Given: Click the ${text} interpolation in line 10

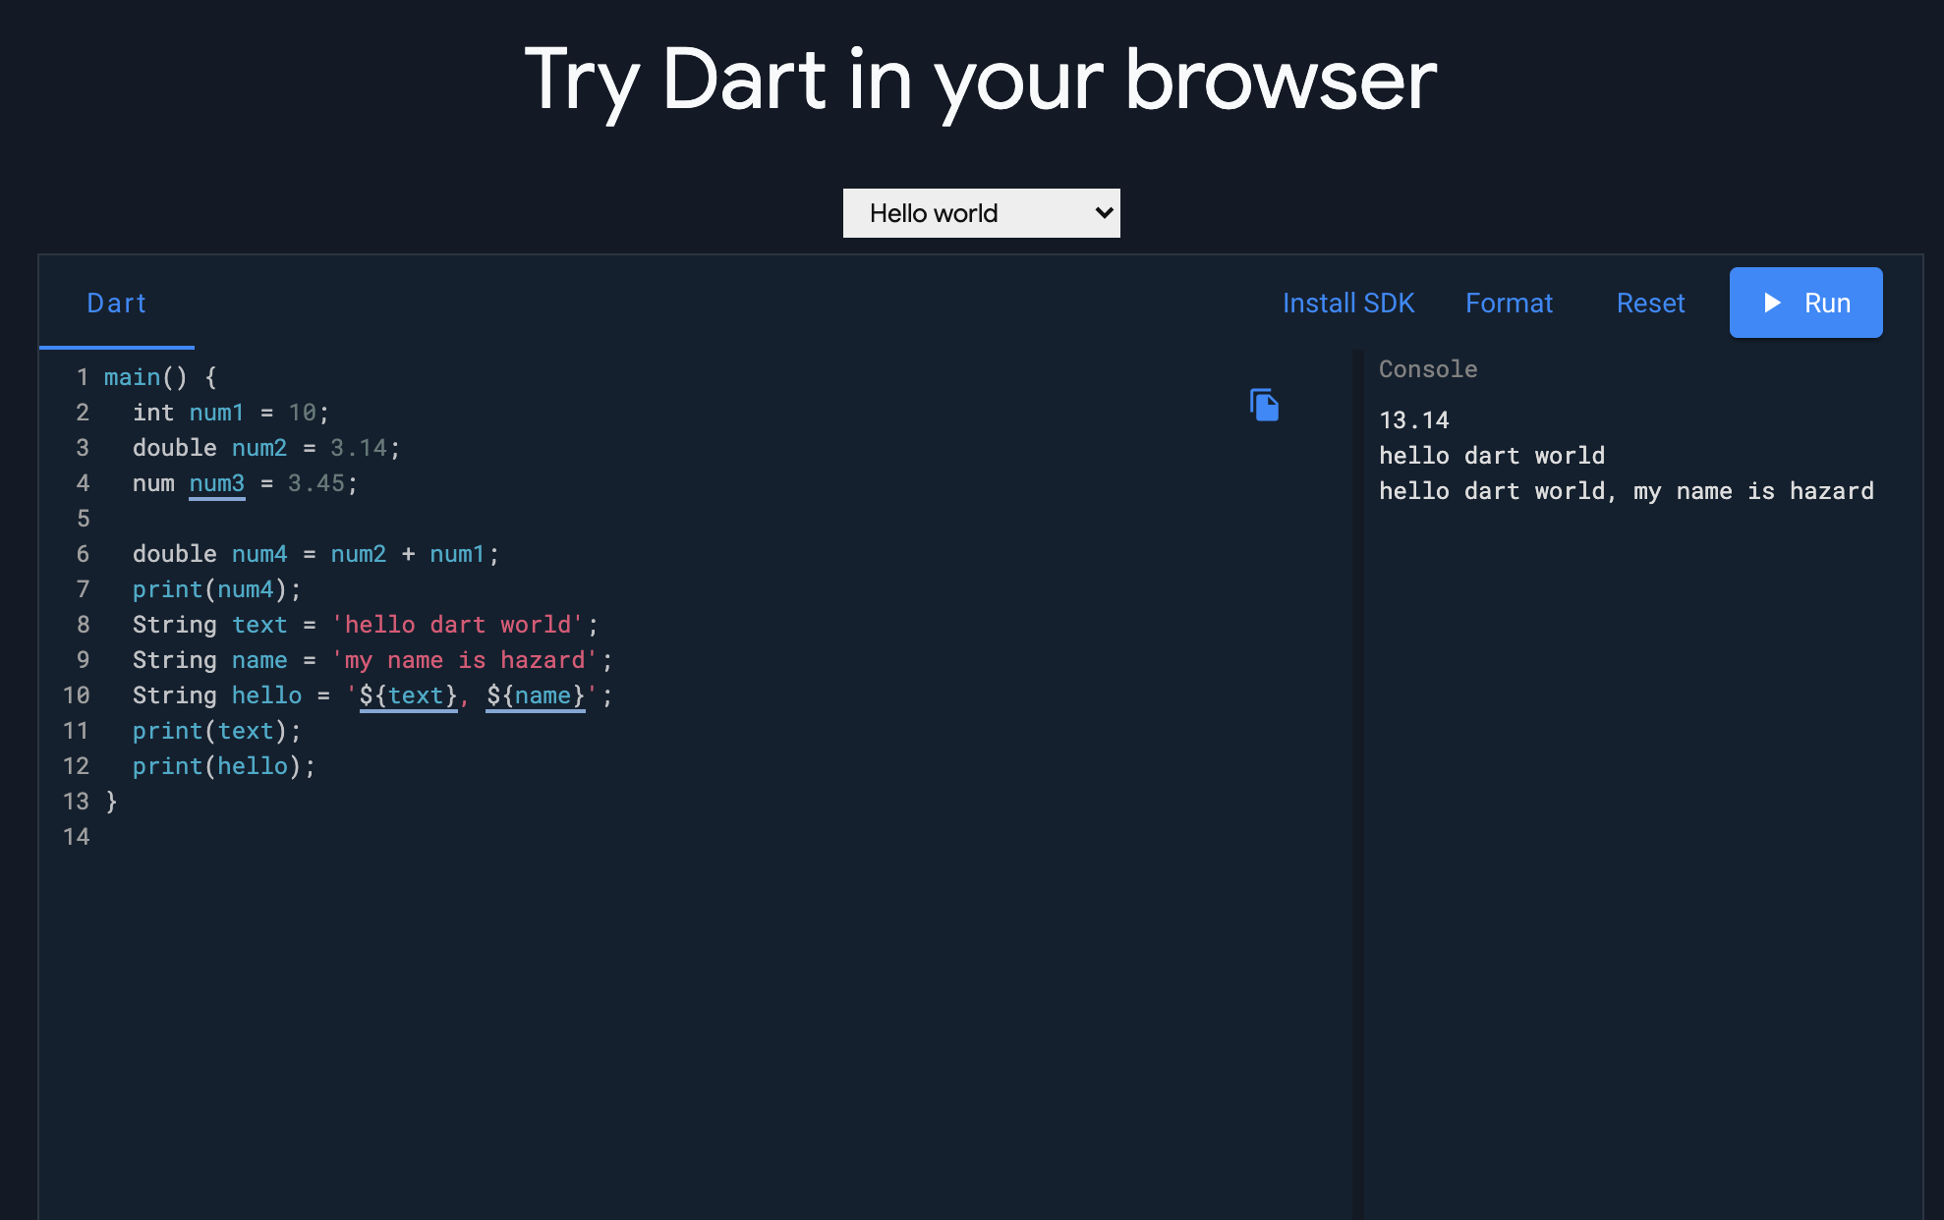Looking at the screenshot, I should coord(409,695).
